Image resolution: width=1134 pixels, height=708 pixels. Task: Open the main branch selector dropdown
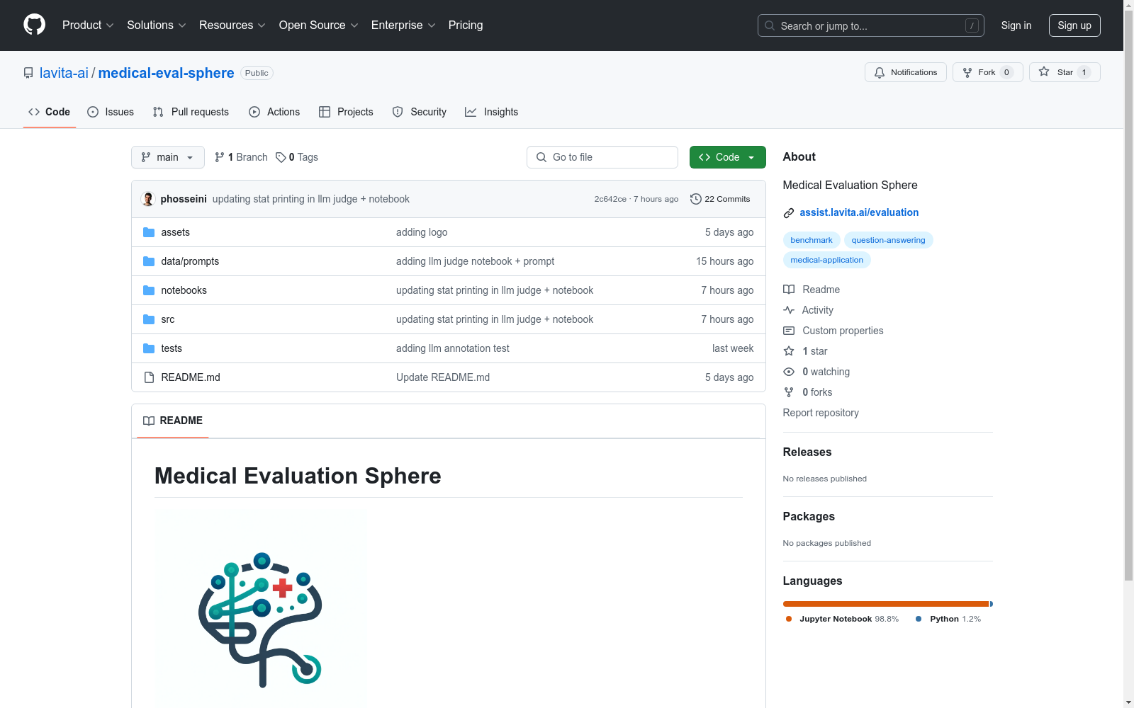pos(168,157)
